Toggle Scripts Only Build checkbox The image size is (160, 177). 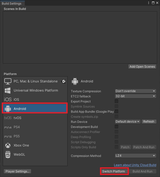coord(116,147)
